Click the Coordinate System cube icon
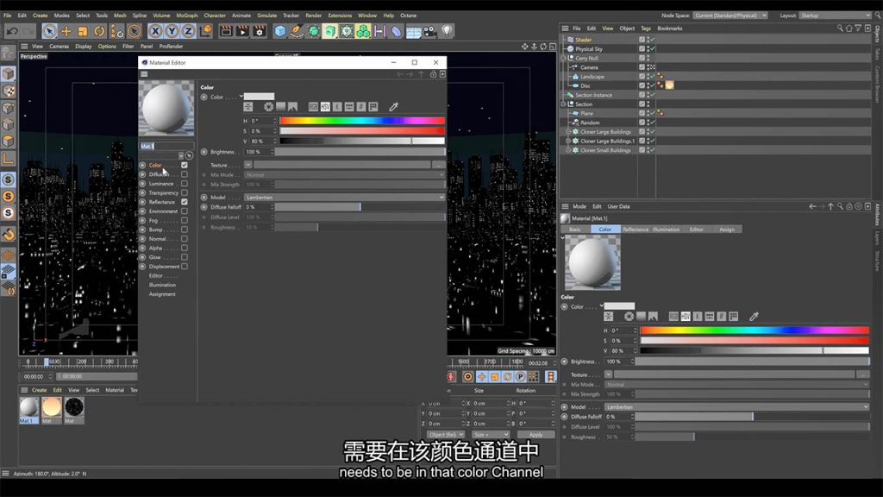This screenshot has height=497, width=883. tap(206, 31)
